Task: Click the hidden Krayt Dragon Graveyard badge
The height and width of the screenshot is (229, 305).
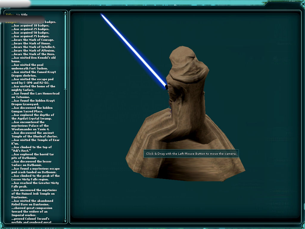Action: 33,103
